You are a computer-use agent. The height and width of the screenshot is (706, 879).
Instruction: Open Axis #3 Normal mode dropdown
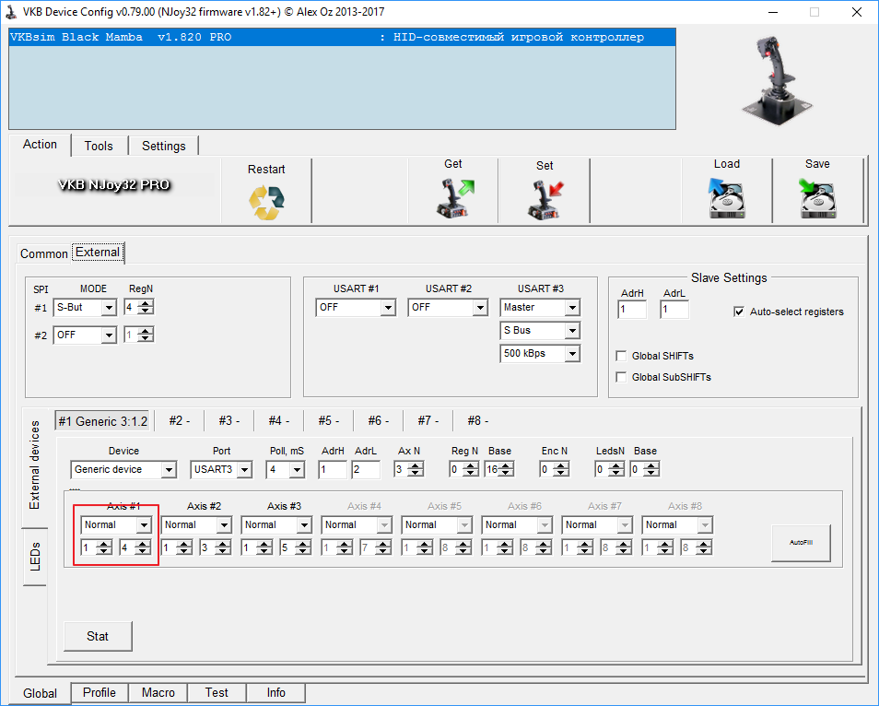[276, 524]
